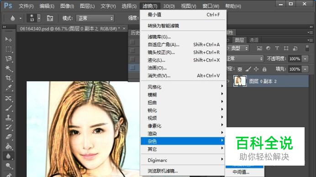Choose 转换为智能滤镜 menu entry

point(183,26)
